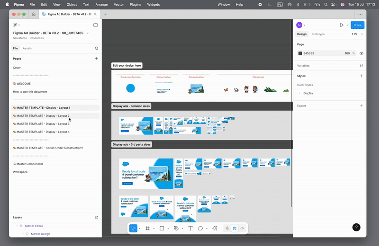The width and height of the screenshot is (379, 246).
Task: Switch to the File tab
Action: coord(15,48)
